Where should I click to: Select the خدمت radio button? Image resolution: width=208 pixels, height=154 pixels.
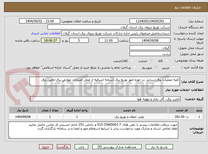coord(151,60)
